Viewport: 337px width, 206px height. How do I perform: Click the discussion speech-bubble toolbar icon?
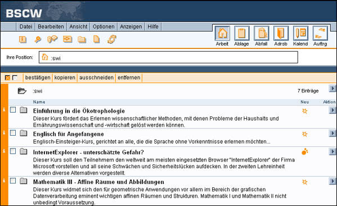click(x=52, y=39)
